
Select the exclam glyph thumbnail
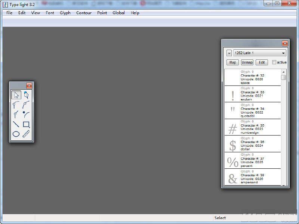tap(232, 96)
